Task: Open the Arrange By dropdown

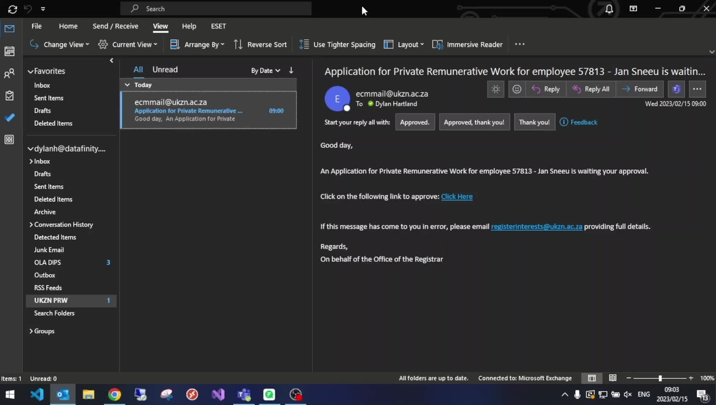Action: pyautogui.click(x=197, y=44)
